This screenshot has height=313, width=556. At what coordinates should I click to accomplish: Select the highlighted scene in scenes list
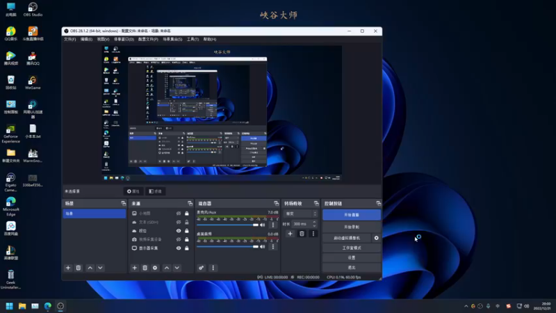click(x=95, y=214)
